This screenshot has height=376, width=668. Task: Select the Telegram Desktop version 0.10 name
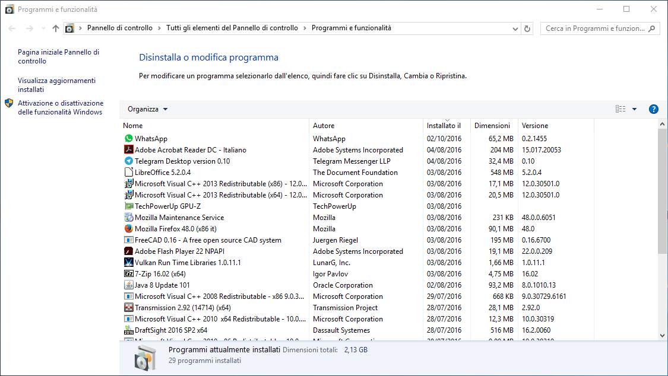click(x=182, y=161)
